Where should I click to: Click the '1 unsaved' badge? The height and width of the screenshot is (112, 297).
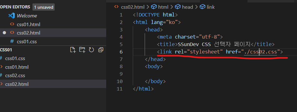pos(43,7)
